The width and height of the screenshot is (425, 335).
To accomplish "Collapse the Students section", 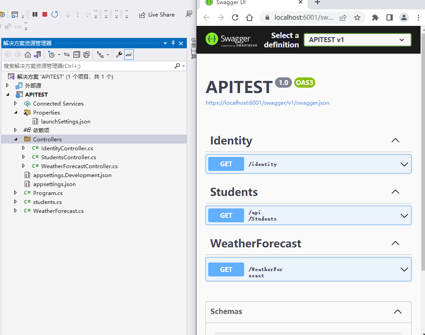I will pos(395,192).
